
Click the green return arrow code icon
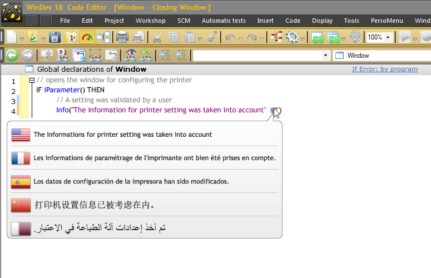[x=146, y=55]
